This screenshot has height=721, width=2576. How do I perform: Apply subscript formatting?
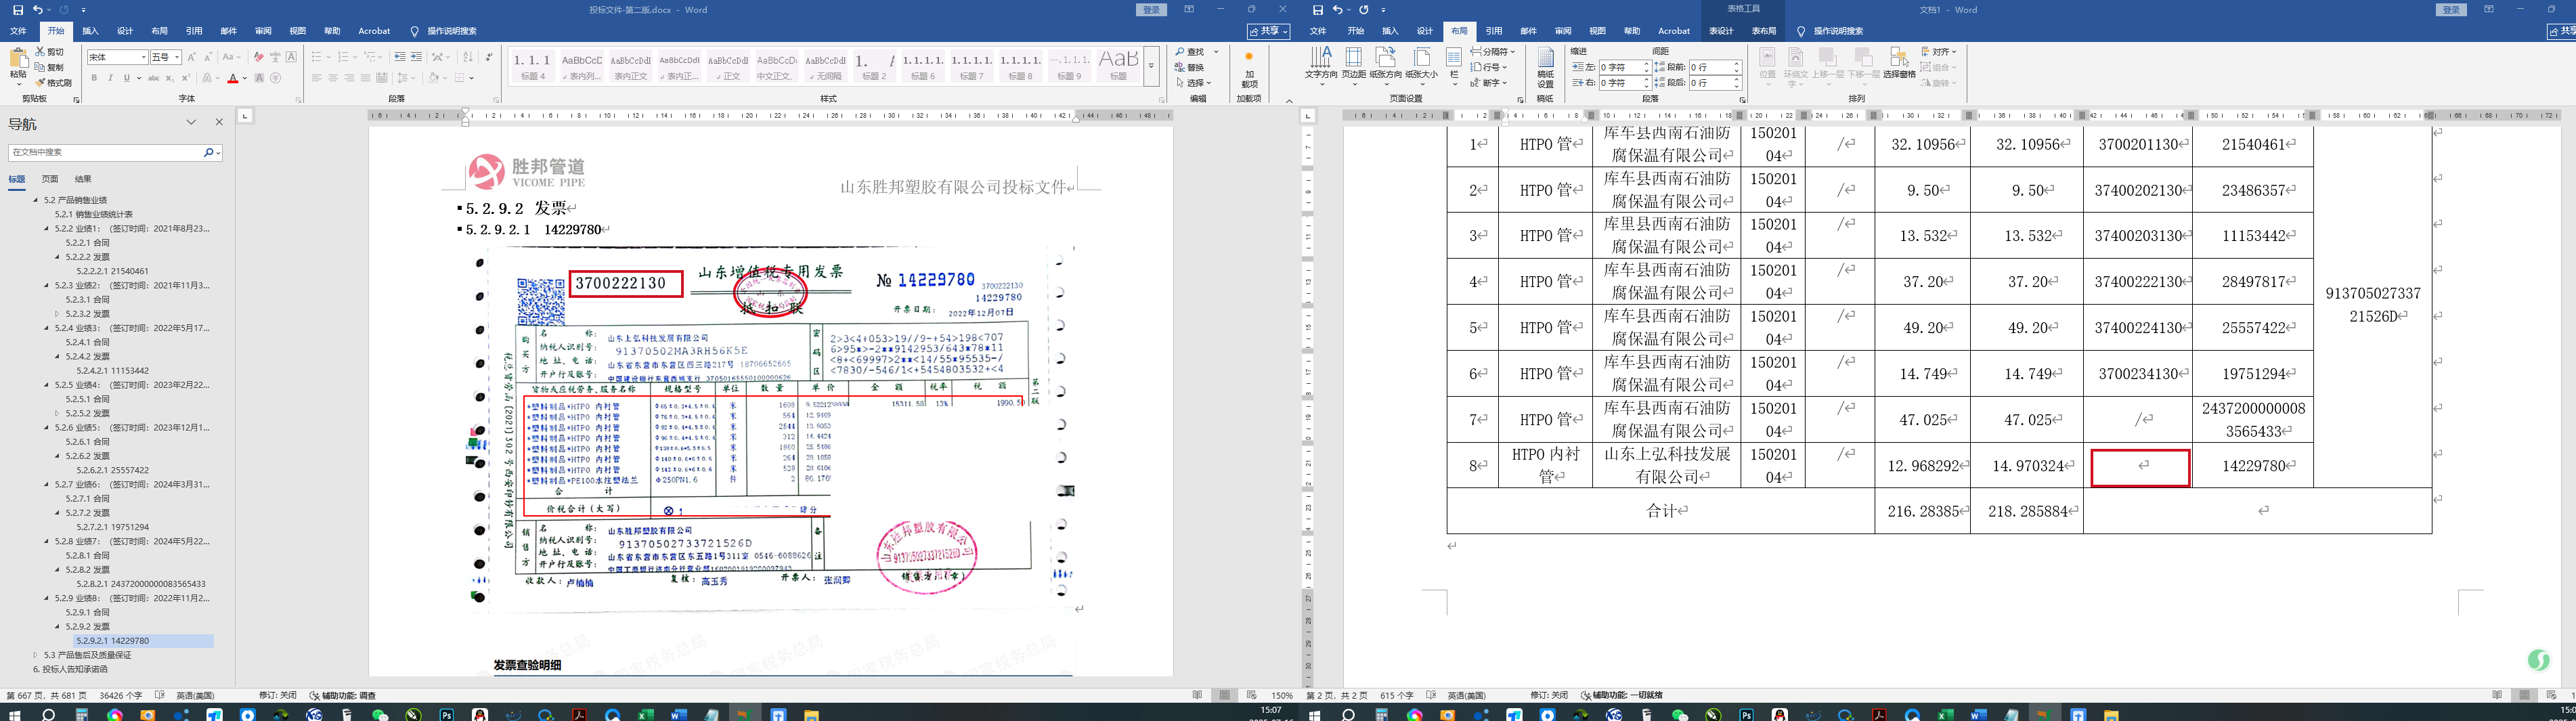pos(169,78)
